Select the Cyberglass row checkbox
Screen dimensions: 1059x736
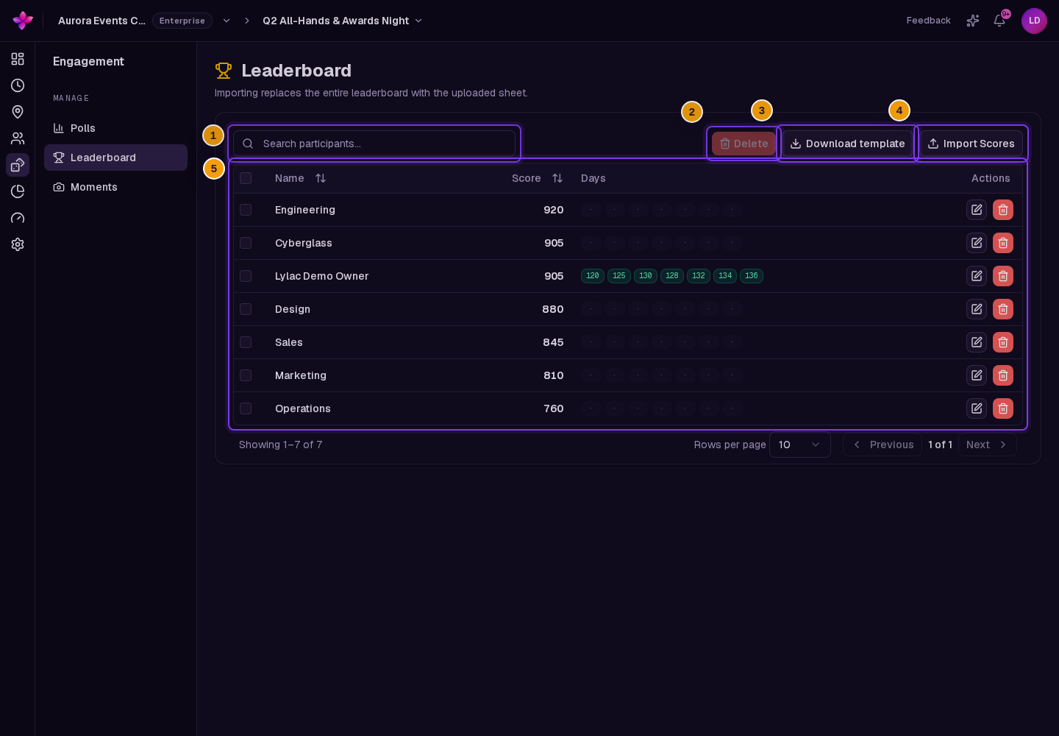point(246,243)
